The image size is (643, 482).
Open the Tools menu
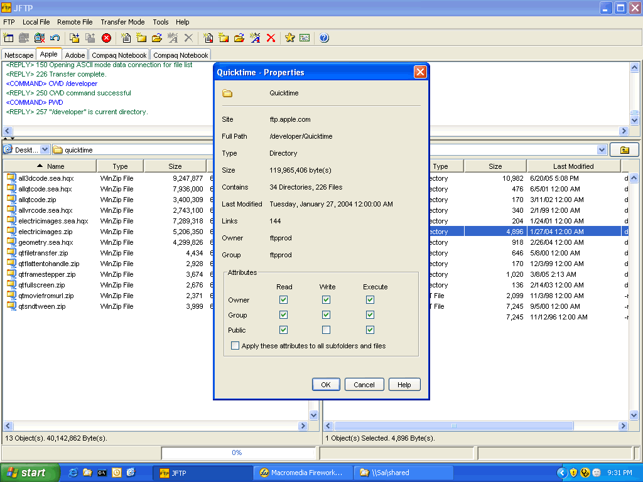[x=161, y=22]
